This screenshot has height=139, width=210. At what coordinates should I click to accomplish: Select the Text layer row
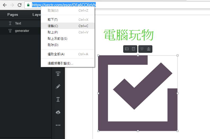20,23
